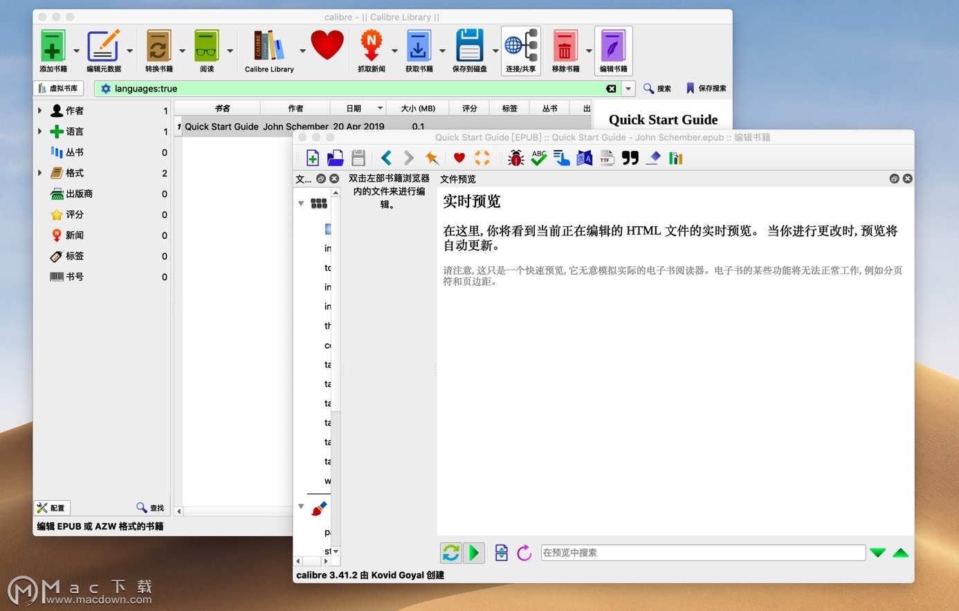Screen dimensions: 959x611
Task: Click the edit table of contents icon
Action: pyautogui.click(x=561, y=158)
